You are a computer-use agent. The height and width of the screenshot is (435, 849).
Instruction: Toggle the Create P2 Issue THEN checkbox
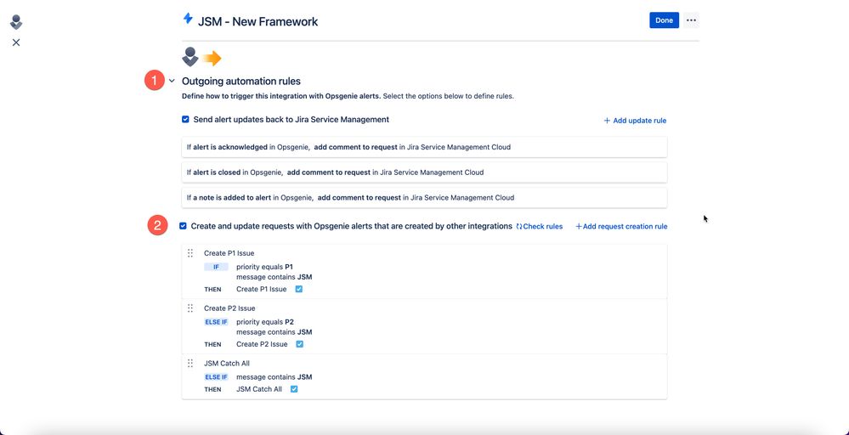tap(299, 344)
